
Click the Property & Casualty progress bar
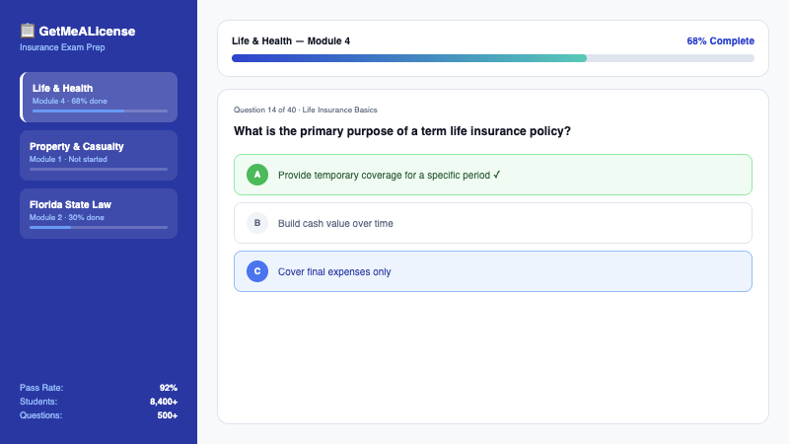pyautogui.click(x=99, y=169)
